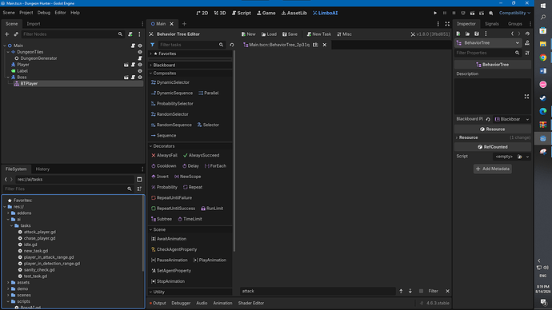552x310 pixels.
Task: Run the project with play button
Action: (x=435, y=13)
